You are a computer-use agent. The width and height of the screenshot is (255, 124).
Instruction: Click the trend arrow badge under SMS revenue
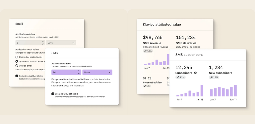pyautogui.click(x=148, y=51)
